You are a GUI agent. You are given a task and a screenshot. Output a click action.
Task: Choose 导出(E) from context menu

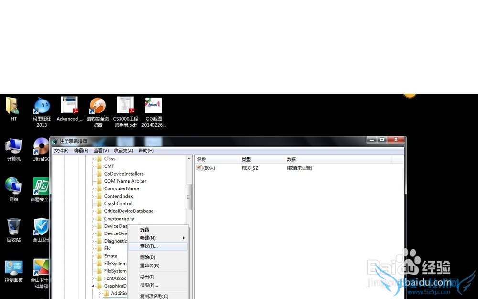(158, 277)
